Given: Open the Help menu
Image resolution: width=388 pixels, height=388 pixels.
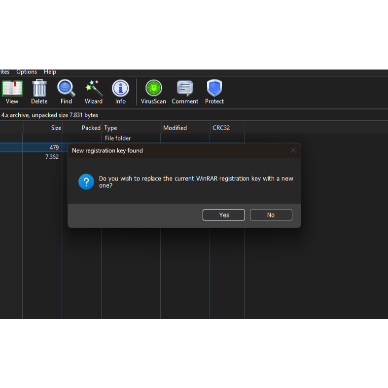Looking at the screenshot, I should pyautogui.click(x=50, y=72).
